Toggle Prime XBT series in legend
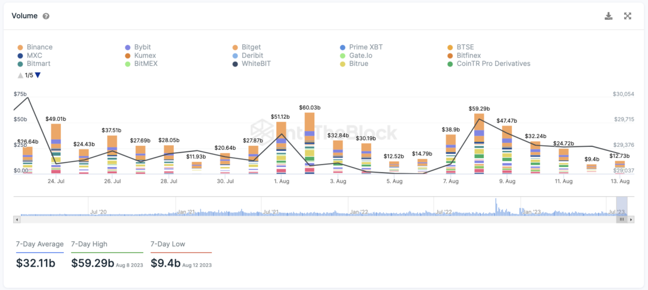The image size is (648, 290). tap(361, 47)
